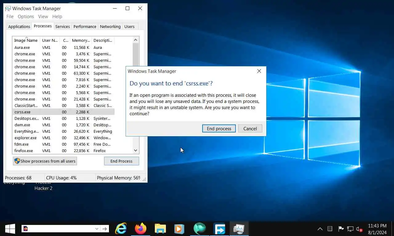The width and height of the screenshot is (394, 236).
Task: Select the ClassicStart process row
Action: pyautogui.click(x=63, y=106)
